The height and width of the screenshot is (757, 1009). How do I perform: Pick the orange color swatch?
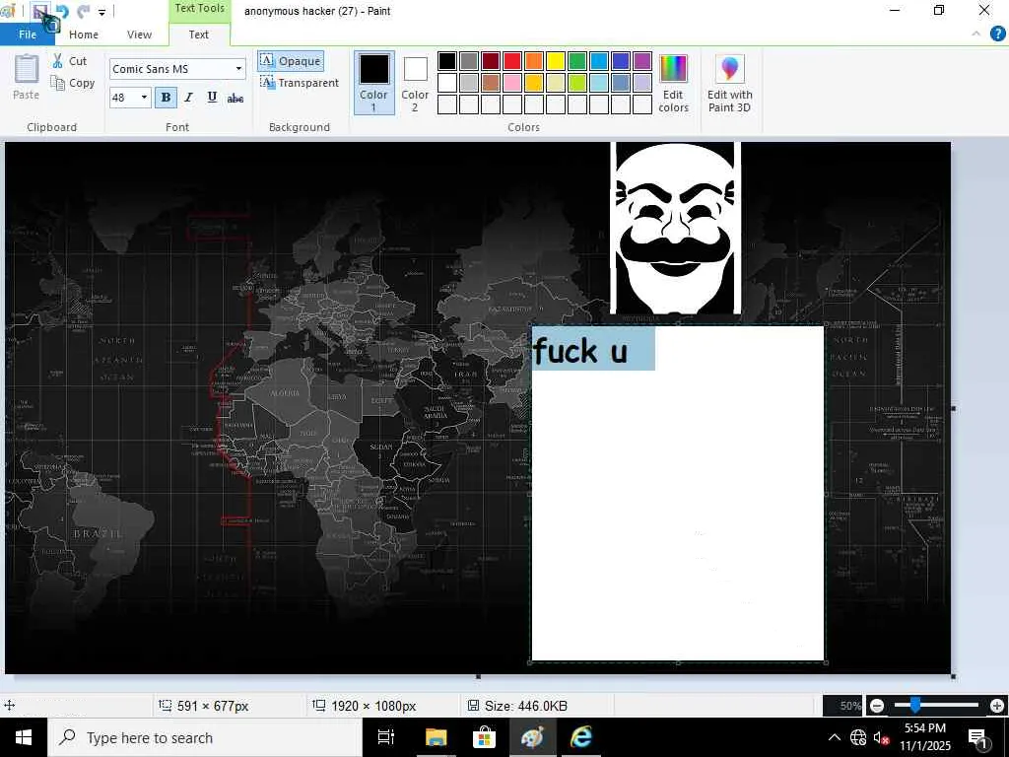coord(533,61)
